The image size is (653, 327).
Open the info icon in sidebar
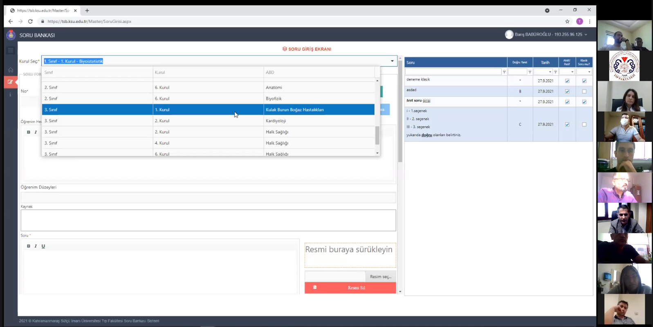[11, 94]
